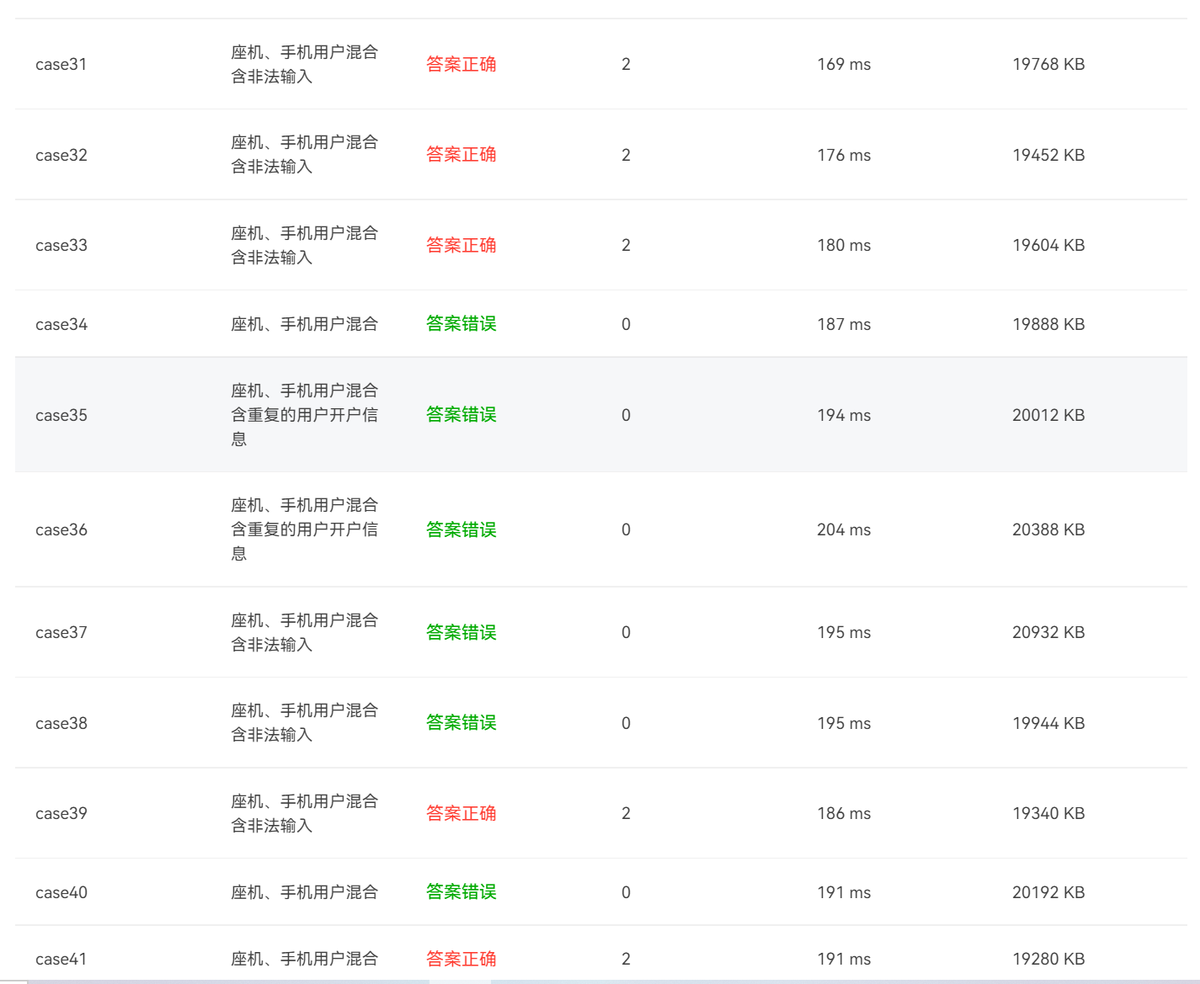Click the 答案错误 status for case40

pos(461,892)
